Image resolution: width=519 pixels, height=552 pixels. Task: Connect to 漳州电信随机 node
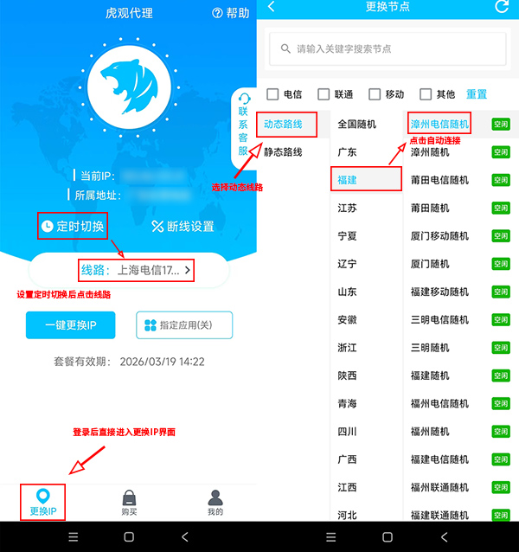pos(439,124)
